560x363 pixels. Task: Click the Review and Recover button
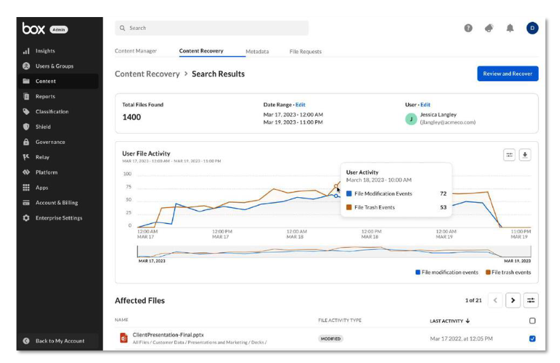(x=508, y=74)
